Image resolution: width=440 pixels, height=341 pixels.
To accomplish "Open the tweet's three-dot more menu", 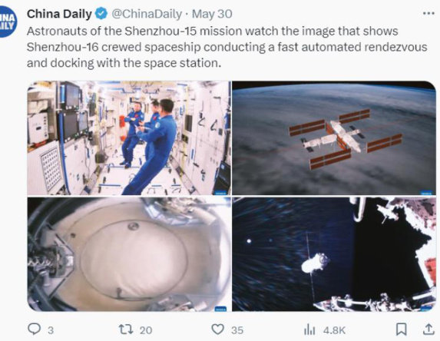I will pos(428,13).
